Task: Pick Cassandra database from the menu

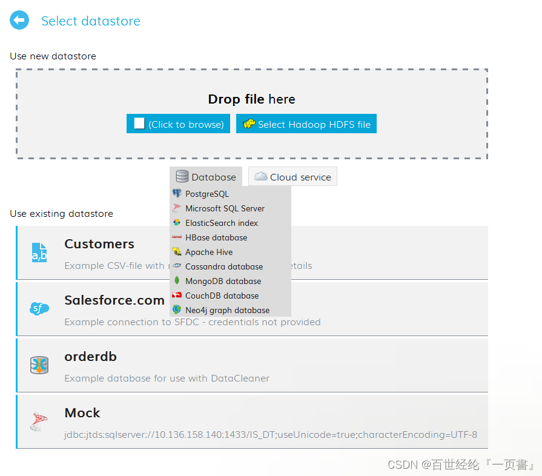Action: (230, 266)
